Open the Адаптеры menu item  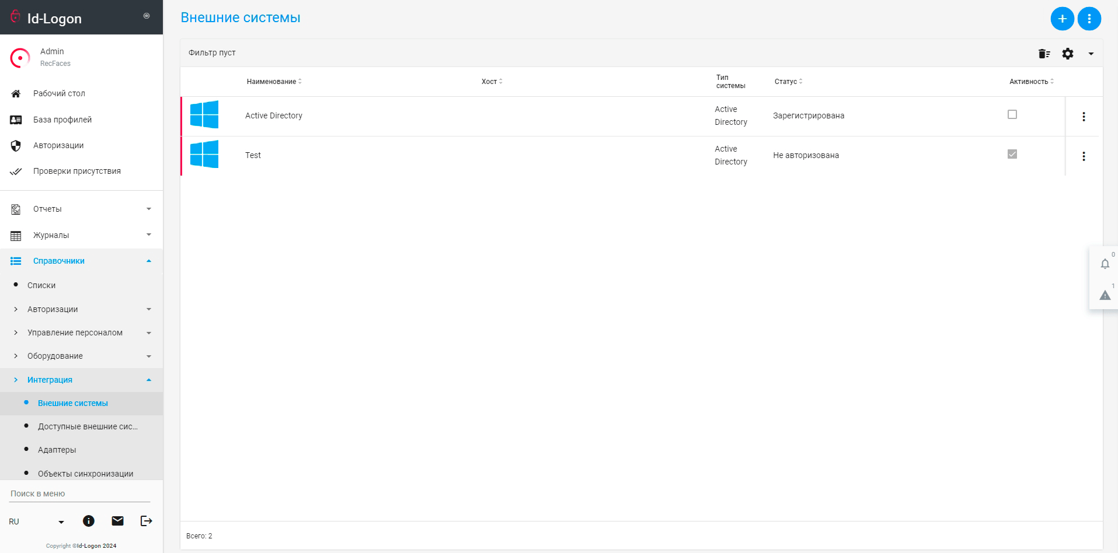pos(57,450)
